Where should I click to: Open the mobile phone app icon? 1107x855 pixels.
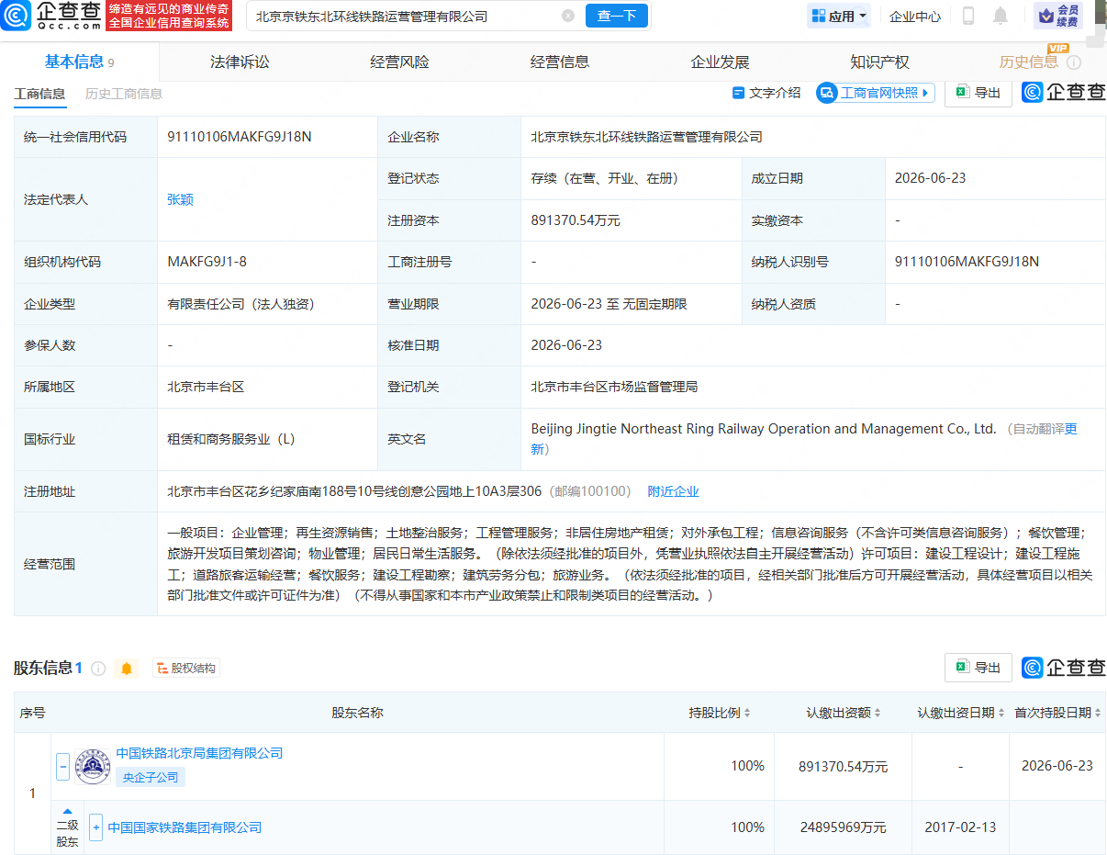tap(967, 16)
